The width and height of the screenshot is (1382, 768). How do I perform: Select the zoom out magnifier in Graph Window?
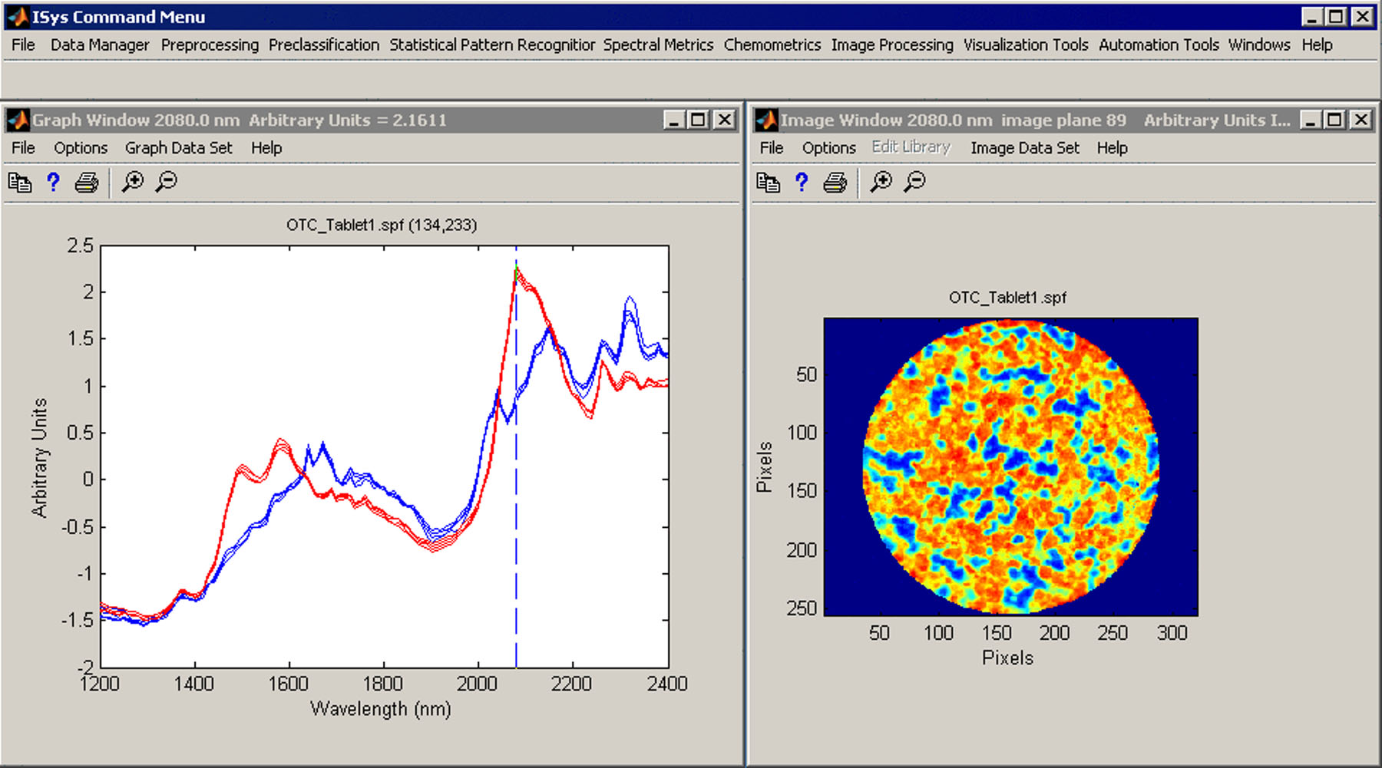coord(166,182)
